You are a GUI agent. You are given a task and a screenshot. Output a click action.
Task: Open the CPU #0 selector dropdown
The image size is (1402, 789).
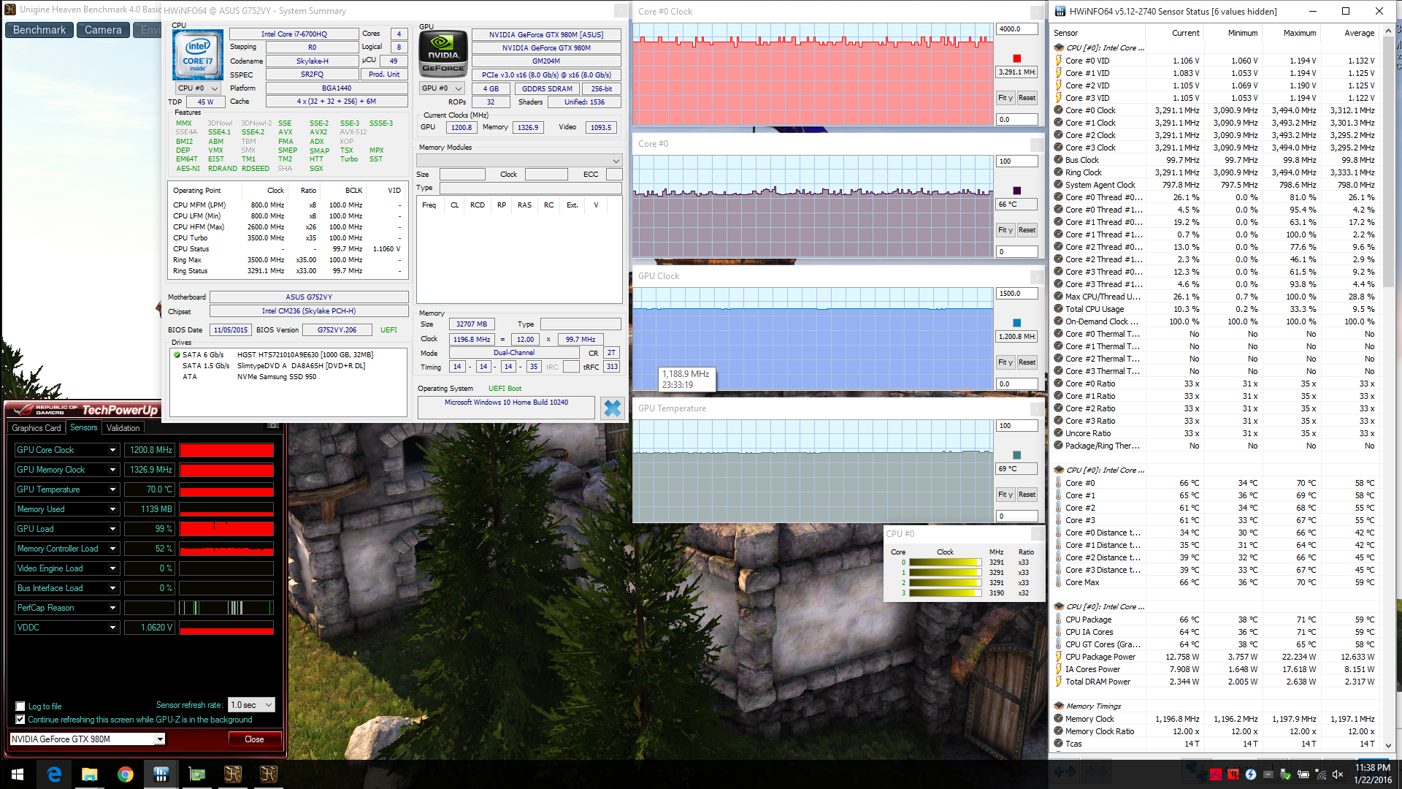tap(199, 88)
